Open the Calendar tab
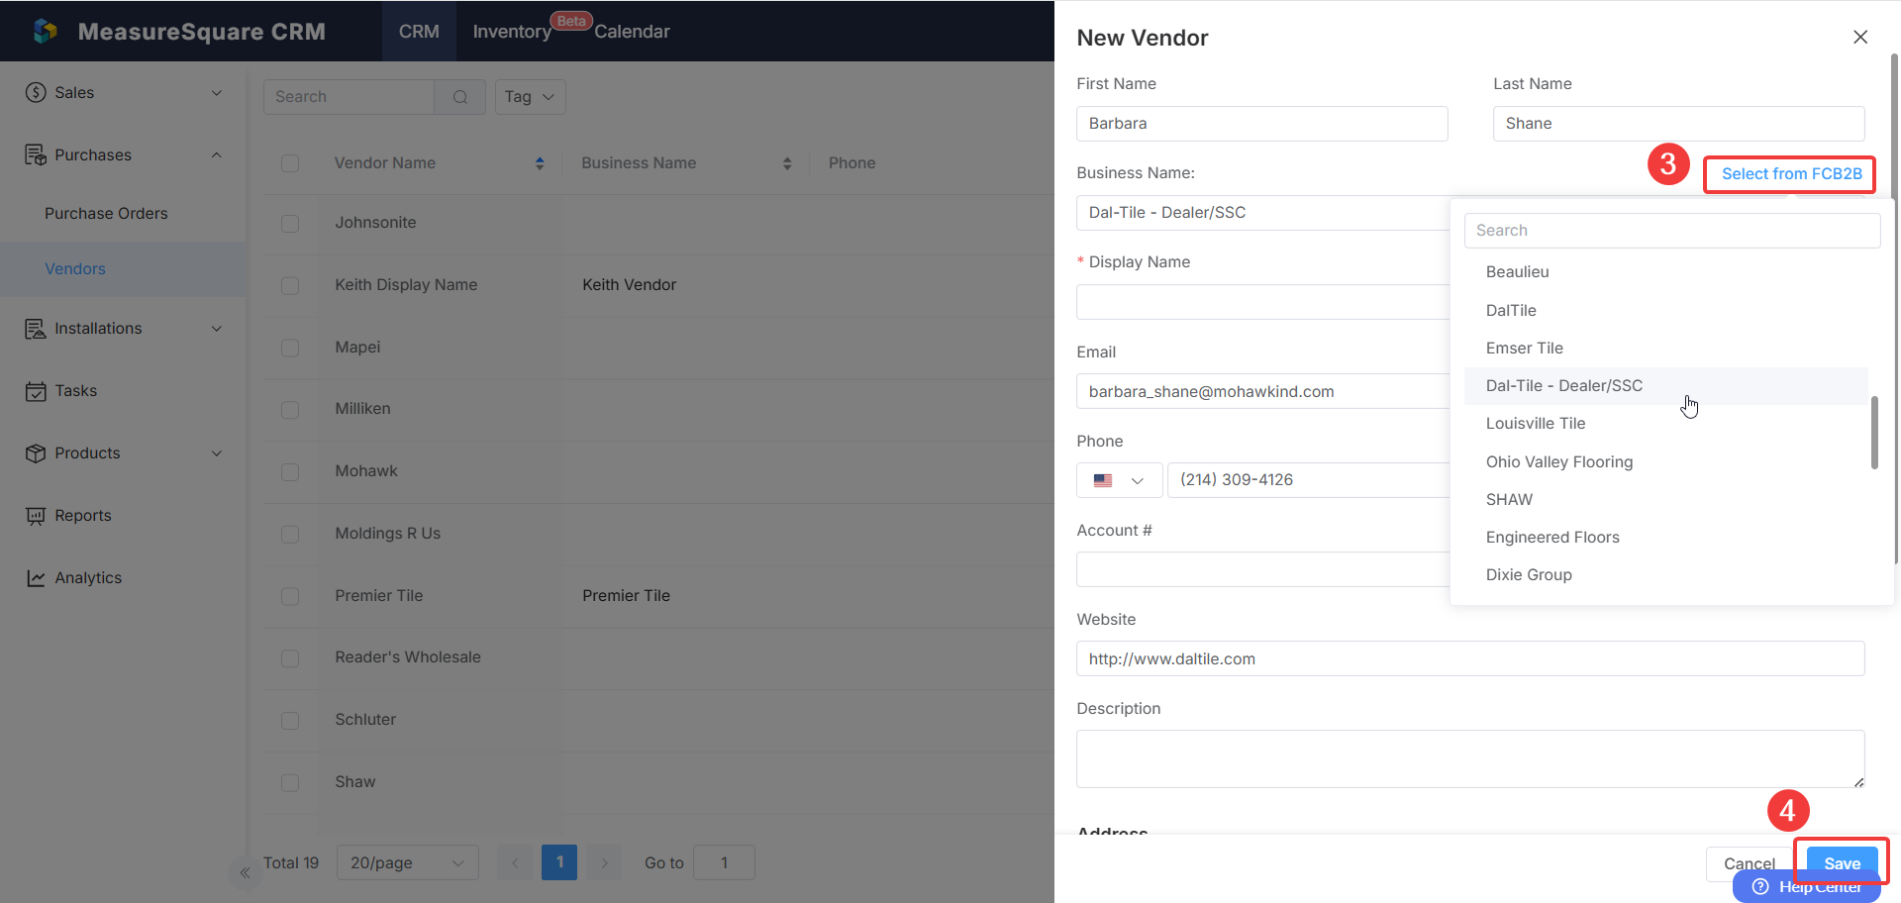The image size is (1901, 903). pyautogui.click(x=632, y=32)
